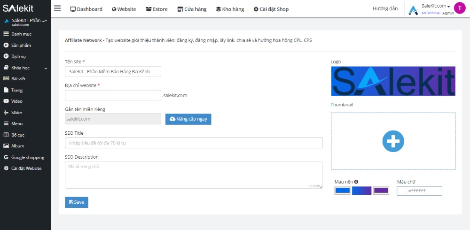Click the Nâng cấp ngay button

pyautogui.click(x=188, y=119)
